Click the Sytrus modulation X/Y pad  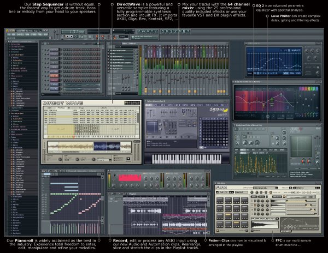tap(153, 127)
